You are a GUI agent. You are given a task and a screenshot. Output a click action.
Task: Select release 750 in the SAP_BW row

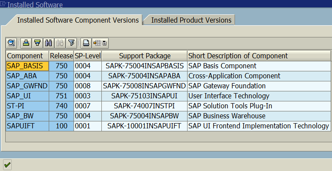(61, 116)
